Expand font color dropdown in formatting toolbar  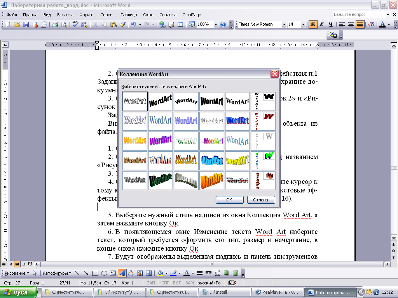point(389,24)
